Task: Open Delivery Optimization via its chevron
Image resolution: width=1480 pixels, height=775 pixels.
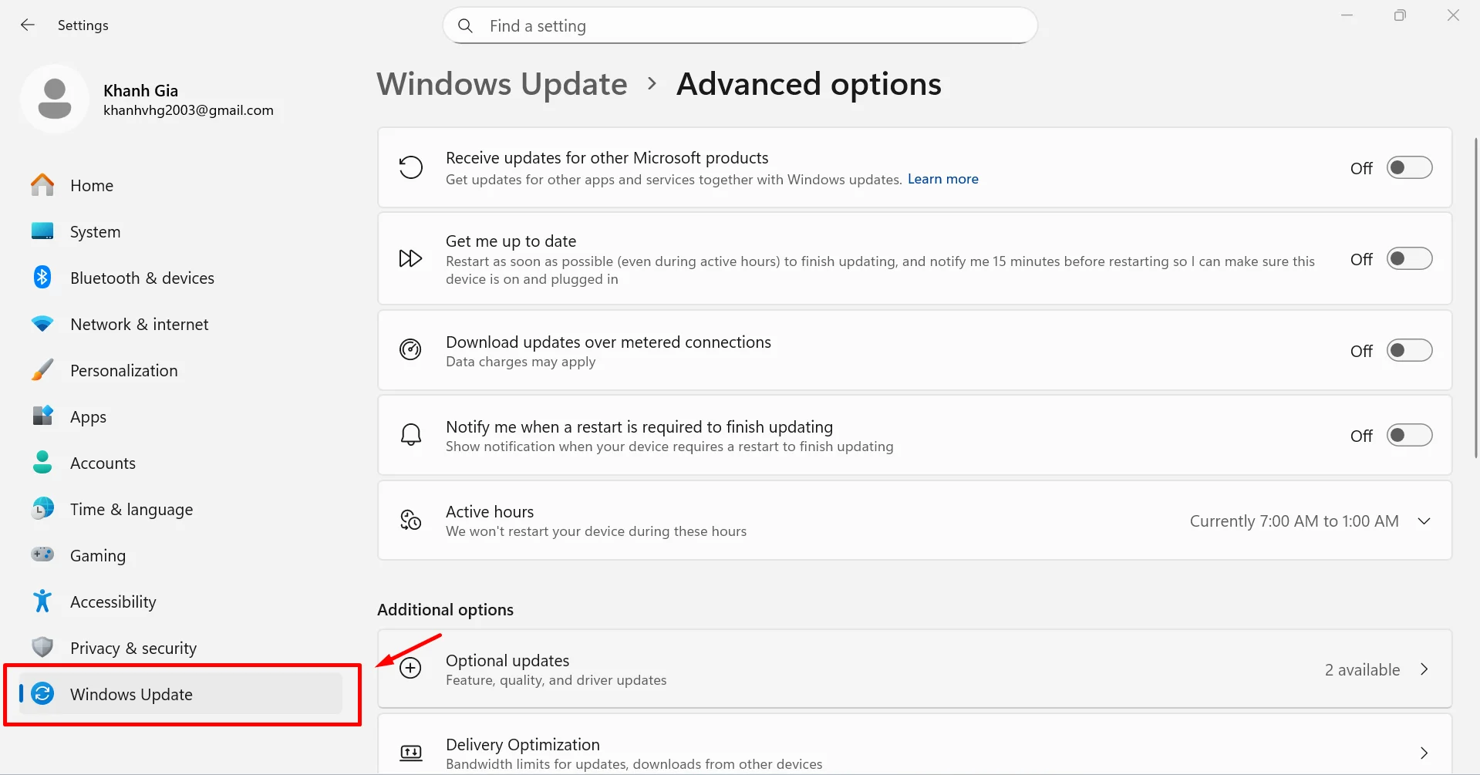Action: tap(1424, 753)
